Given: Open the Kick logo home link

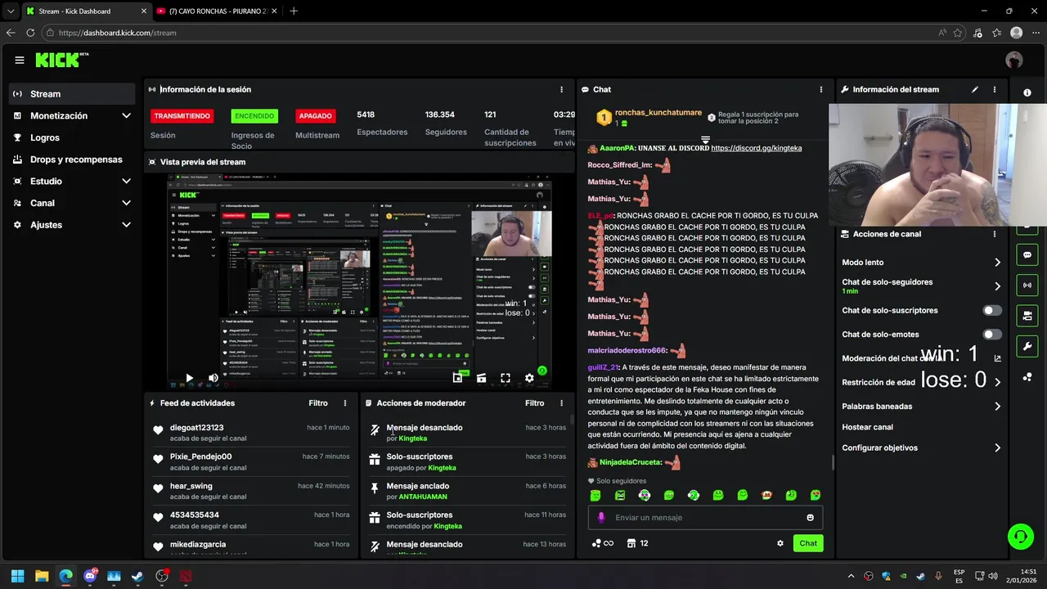Looking at the screenshot, I should tap(62, 60).
